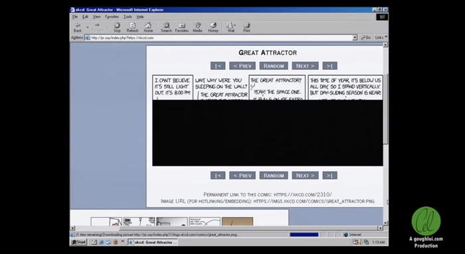465x254 pixels.
Task: Click the first system tray icon
Action: click(x=356, y=242)
